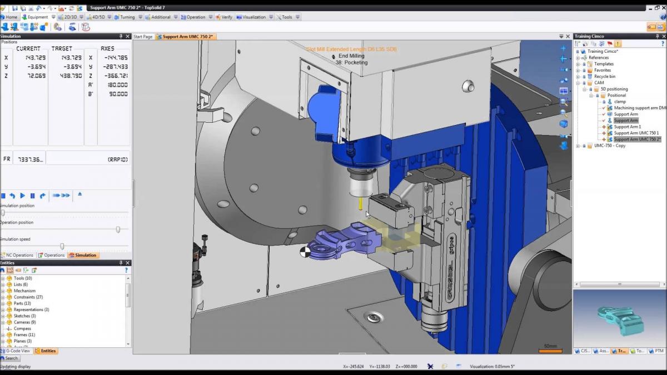
Task: Pause the running simulation
Action: click(33, 196)
